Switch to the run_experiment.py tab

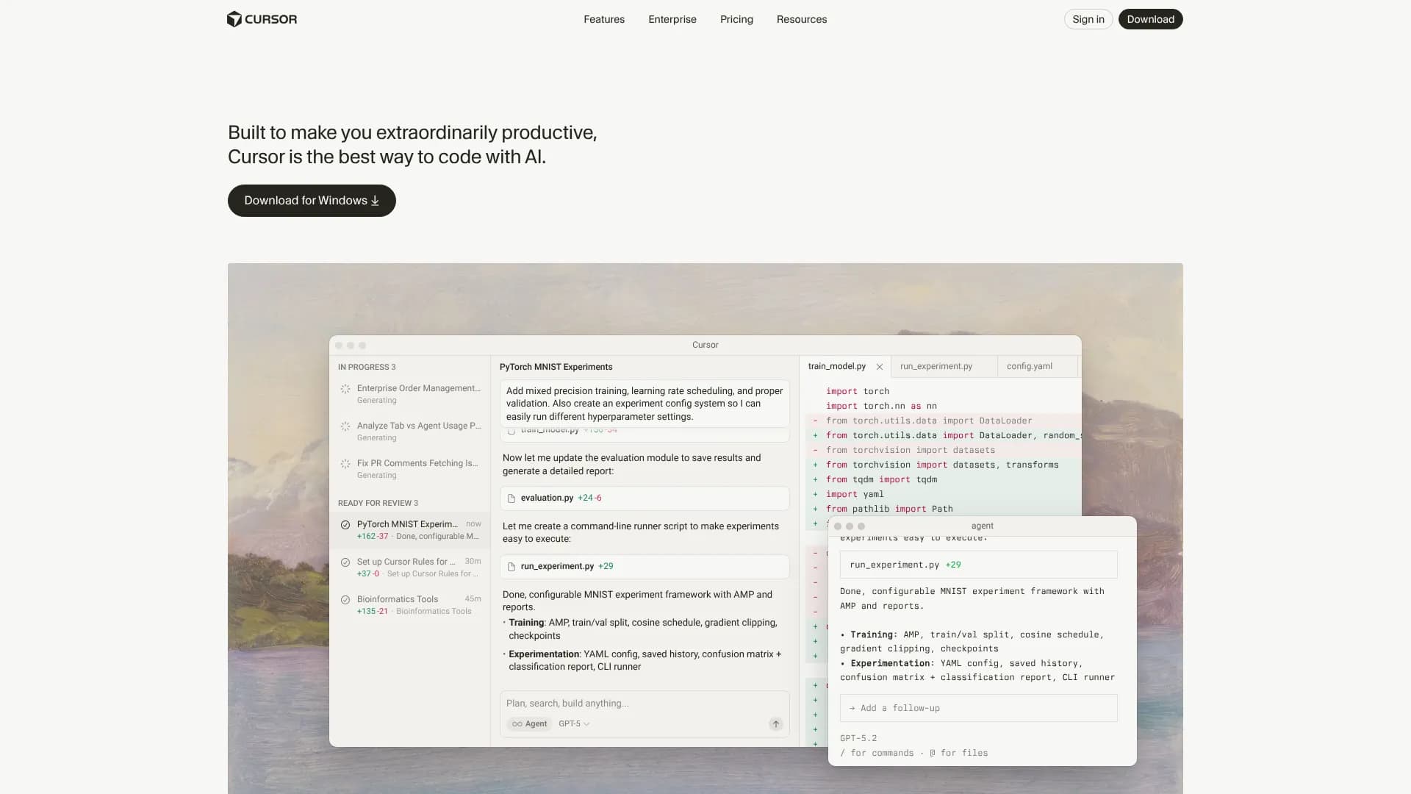click(x=936, y=366)
